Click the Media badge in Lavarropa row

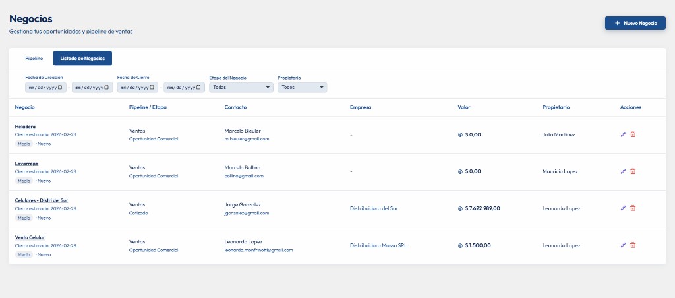[x=24, y=181]
